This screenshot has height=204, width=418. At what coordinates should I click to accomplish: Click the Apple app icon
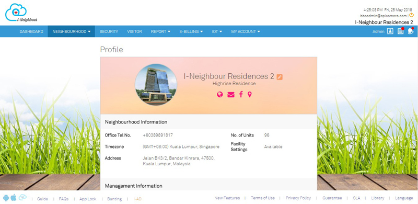pos(14,198)
